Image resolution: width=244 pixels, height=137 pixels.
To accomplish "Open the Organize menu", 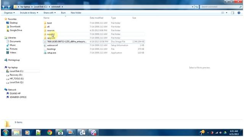I will 9,13.
